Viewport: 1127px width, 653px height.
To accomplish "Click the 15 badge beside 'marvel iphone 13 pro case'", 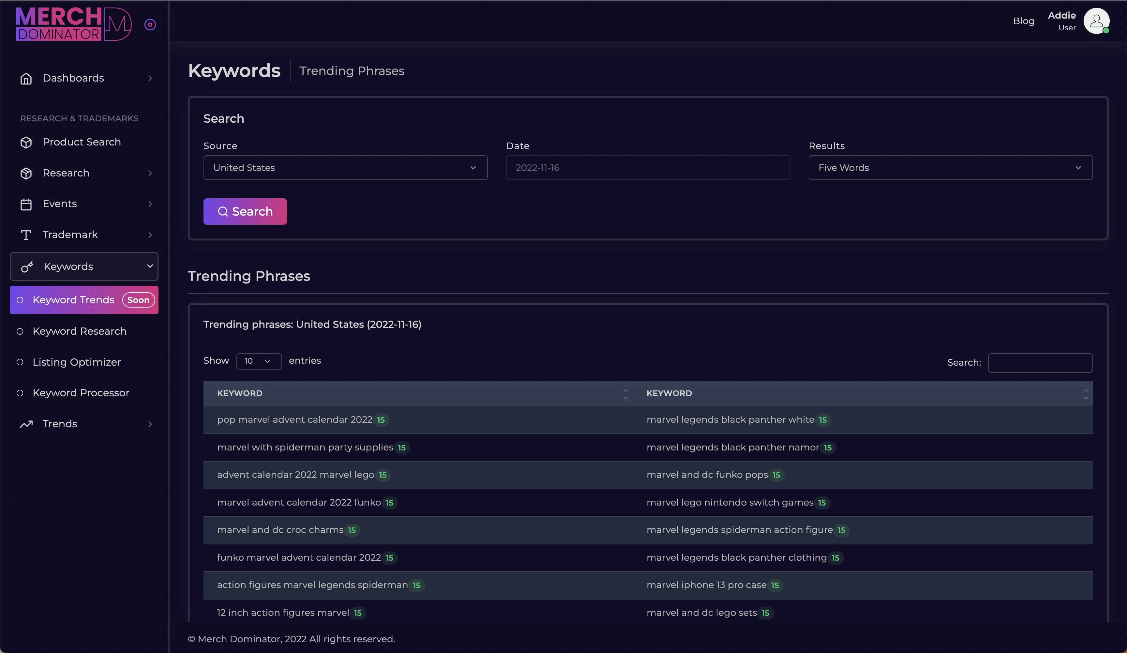I will tap(775, 585).
